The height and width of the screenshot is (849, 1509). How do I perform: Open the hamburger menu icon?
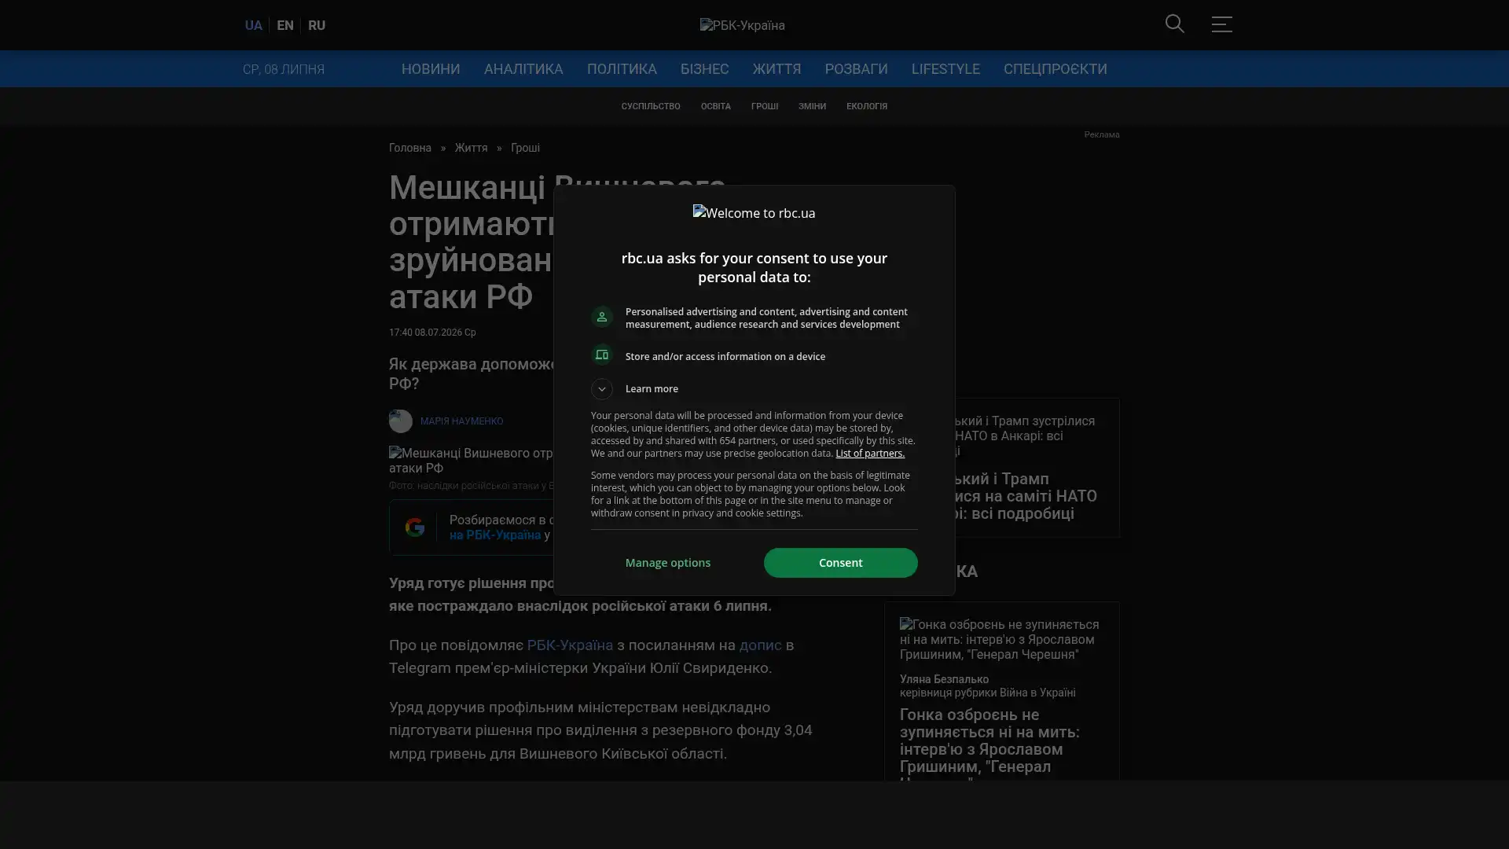point(1221,24)
